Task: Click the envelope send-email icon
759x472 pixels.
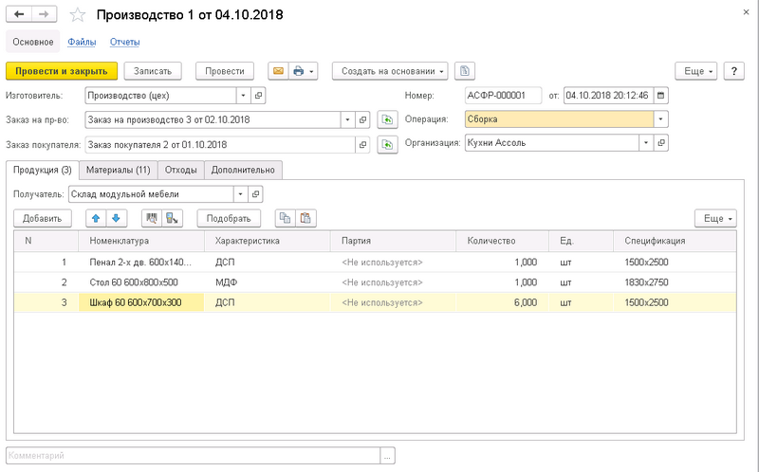Action: 278,71
